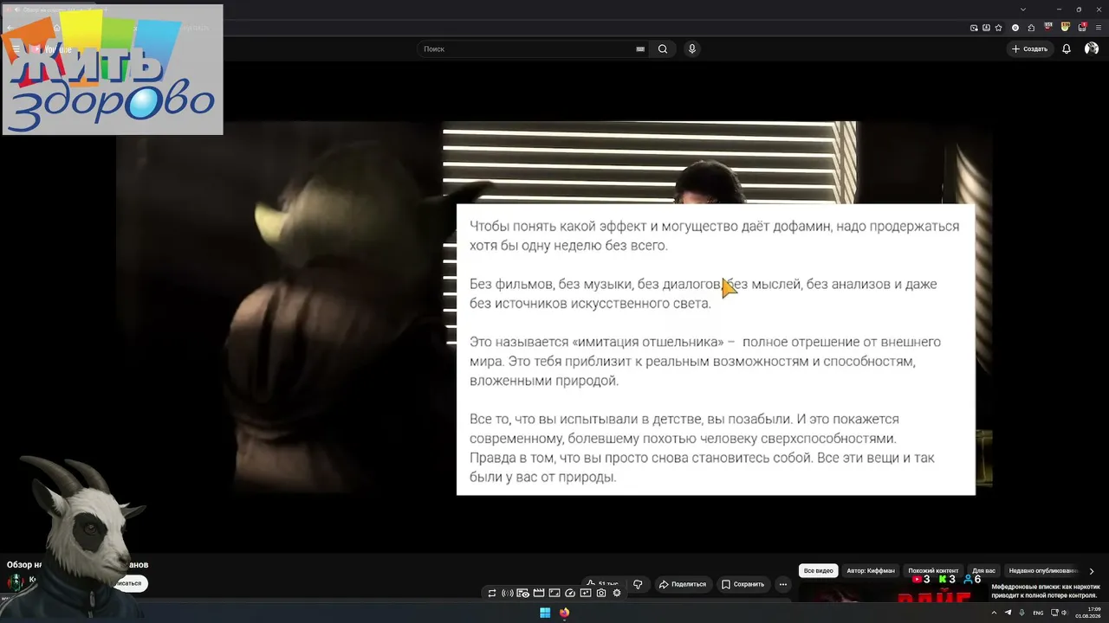The height and width of the screenshot is (623, 1109).
Task: Open the Windows Start menu
Action: (x=545, y=613)
